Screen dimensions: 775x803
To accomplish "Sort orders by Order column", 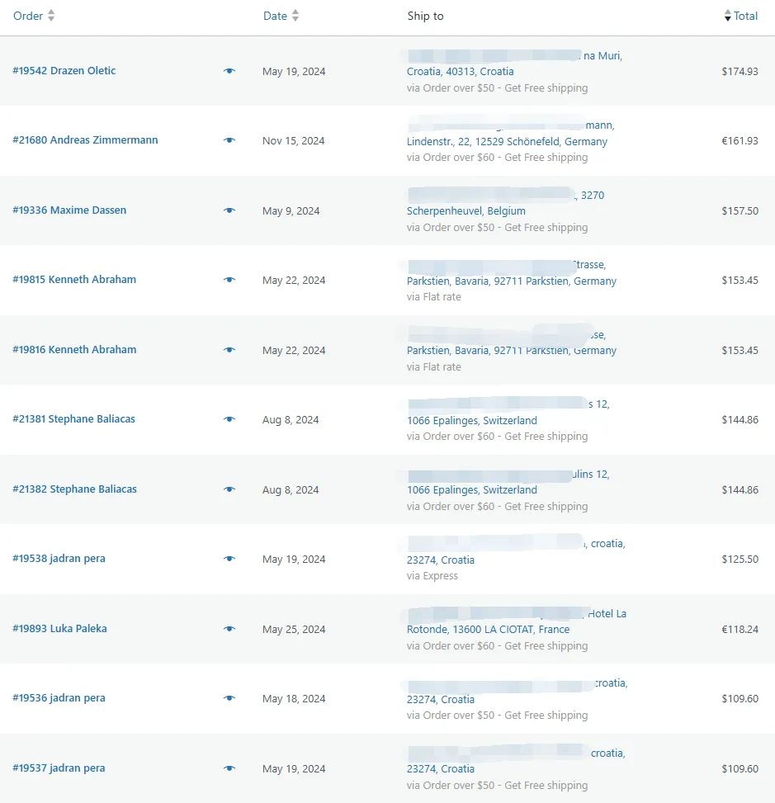I will 28,16.
